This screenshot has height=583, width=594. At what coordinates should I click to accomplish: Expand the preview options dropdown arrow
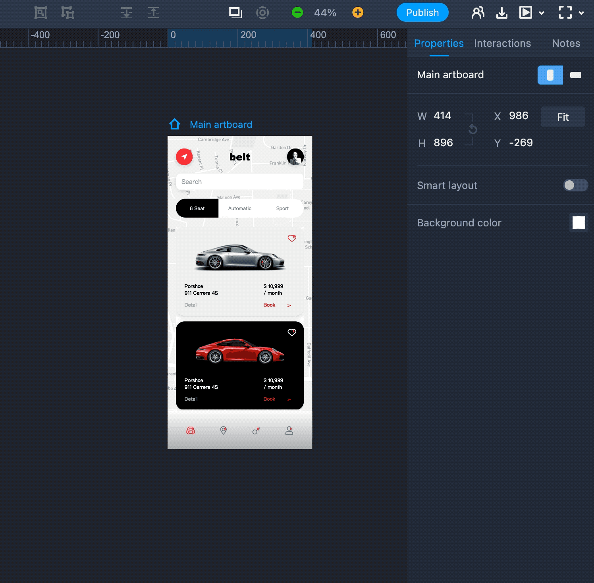point(542,13)
